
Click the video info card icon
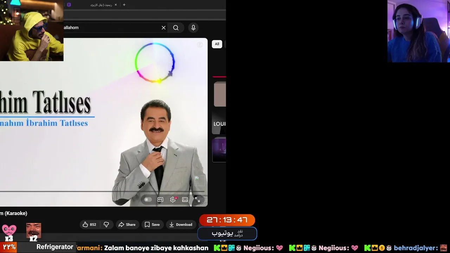pyautogui.click(x=200, y=45)
